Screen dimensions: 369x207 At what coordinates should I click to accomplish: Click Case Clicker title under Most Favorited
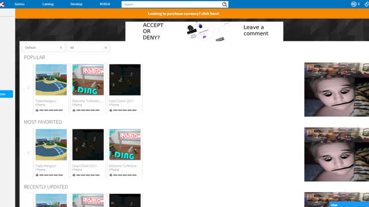pos(84,166)
